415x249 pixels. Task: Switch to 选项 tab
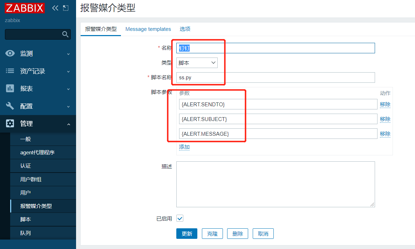185,29
